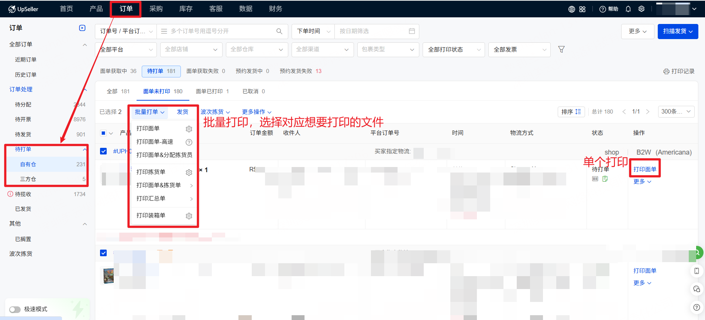Open the 更多操作 dropdown
705x320 pixels.
[x=257, y=112]
